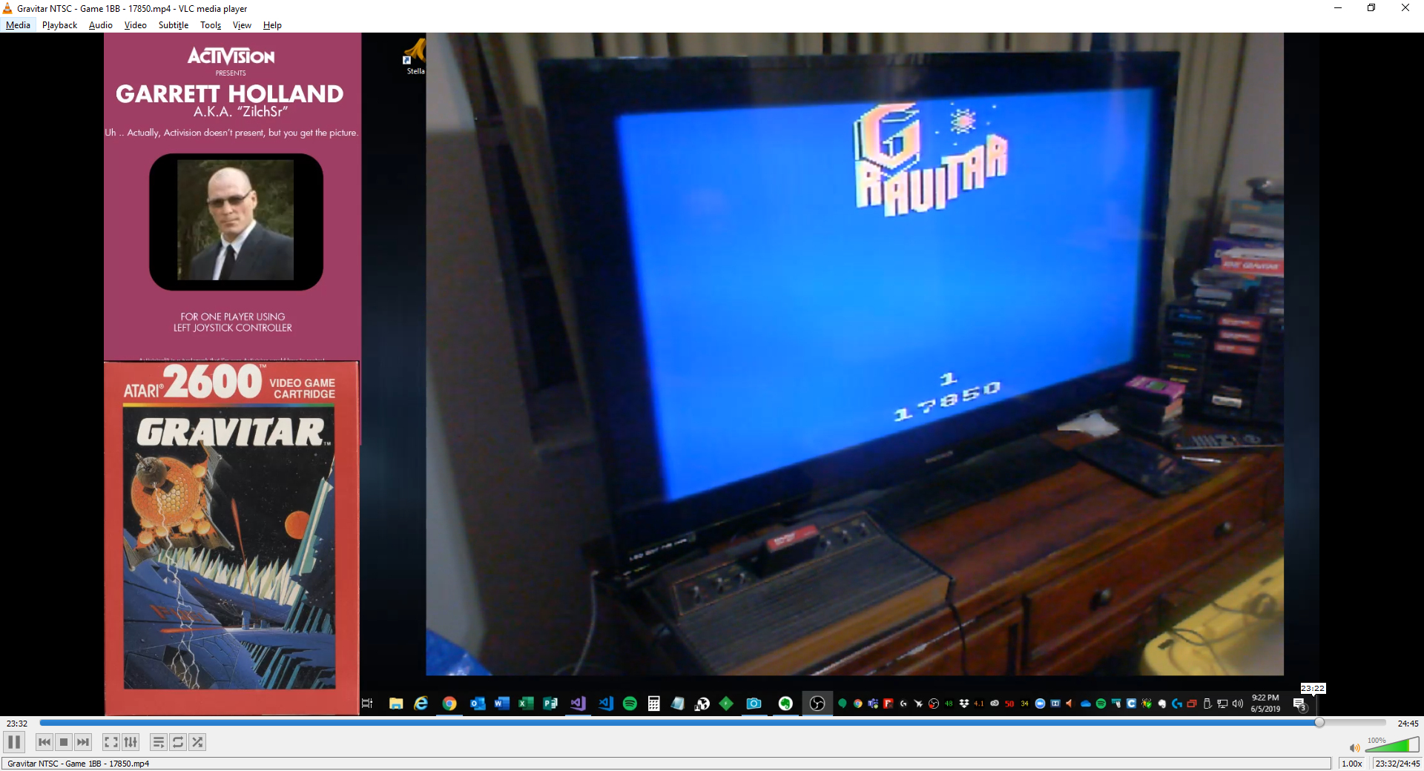1424x771 pixels.
Task: Expand the Subtitle menu
Action: coord(173,25)
